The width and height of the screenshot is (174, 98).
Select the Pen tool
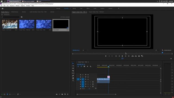(x=73, y=76)
